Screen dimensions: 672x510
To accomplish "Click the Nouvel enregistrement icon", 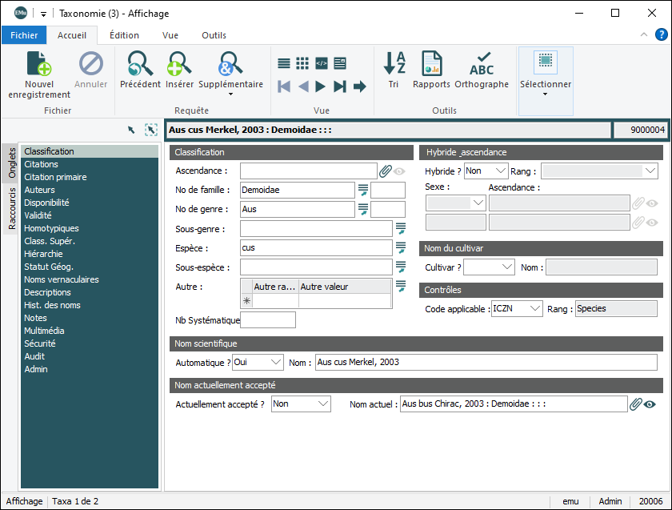I will [39, 64].
